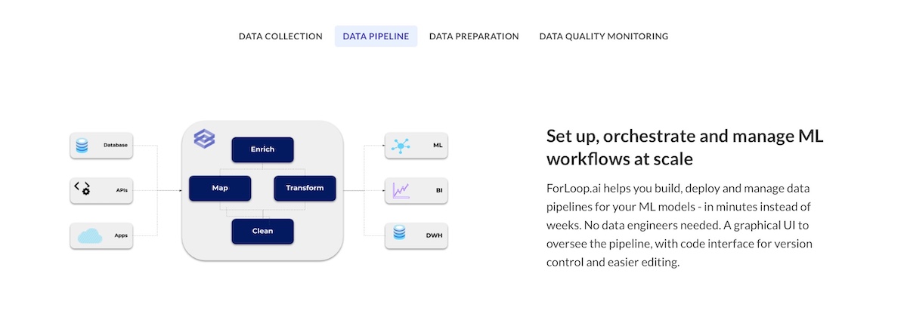Image resolution: width=907 pixels, height=329 pixels.
Task: Click the Enrich block
Action: (x=262, y=149)
